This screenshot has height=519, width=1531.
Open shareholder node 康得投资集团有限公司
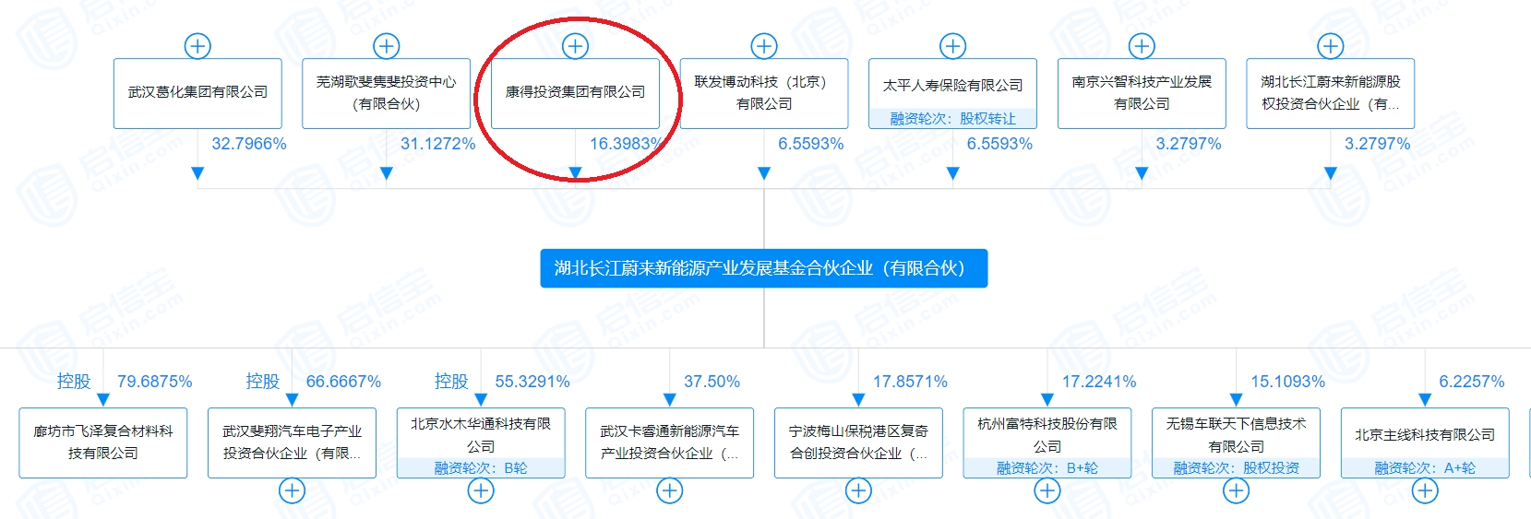(x=575, y=93)
